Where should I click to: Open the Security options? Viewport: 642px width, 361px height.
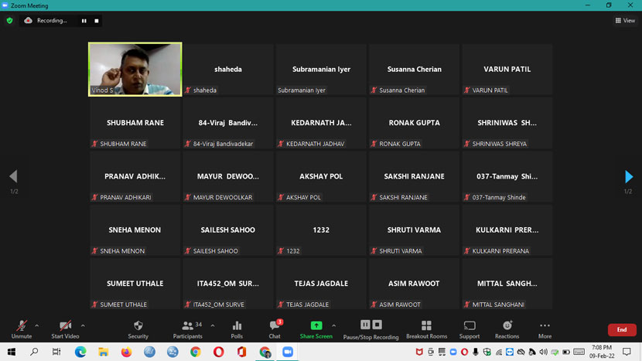coord(138,329)
